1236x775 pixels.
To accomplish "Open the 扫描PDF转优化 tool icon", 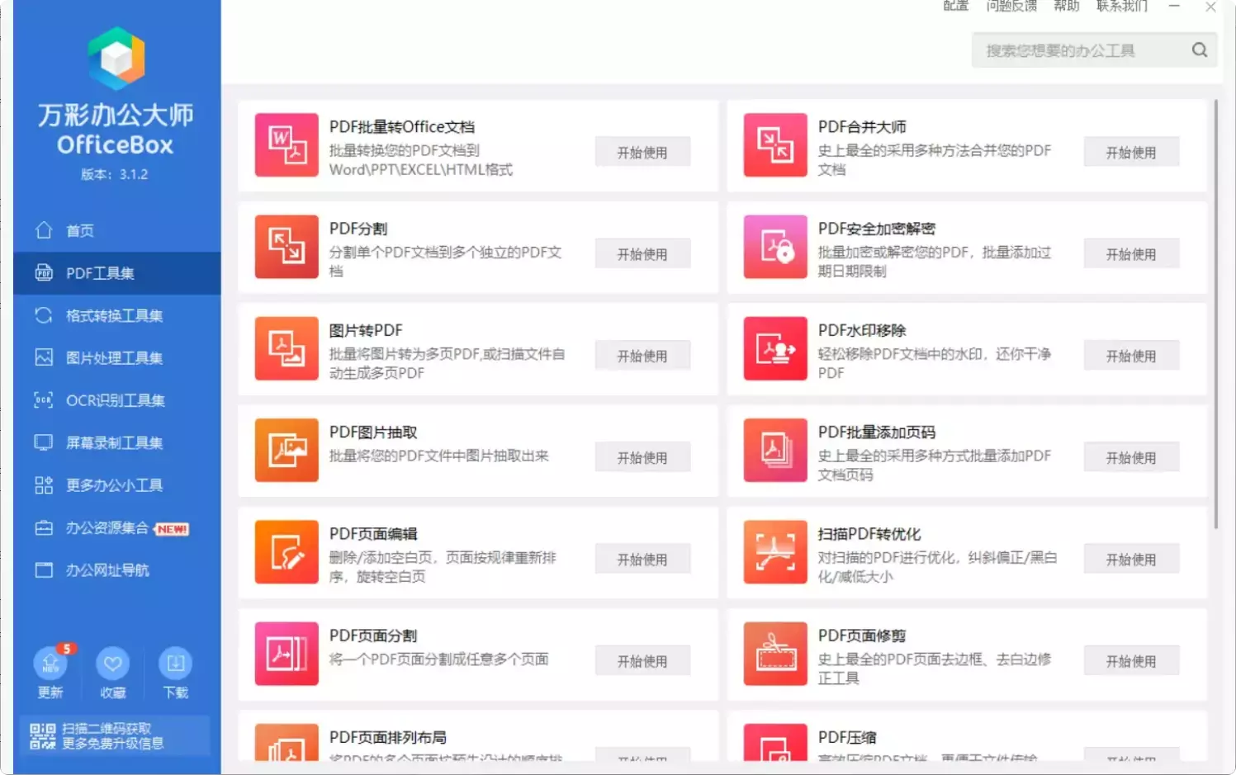I will [774, 552].
